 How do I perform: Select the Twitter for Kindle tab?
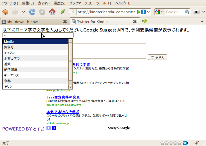click(105, 22)
